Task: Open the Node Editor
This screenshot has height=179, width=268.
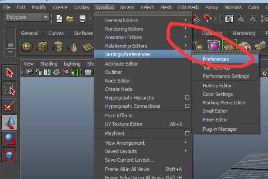Action: point(143,81)
